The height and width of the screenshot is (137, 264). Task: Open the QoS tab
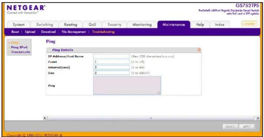[x=92, y=25]
